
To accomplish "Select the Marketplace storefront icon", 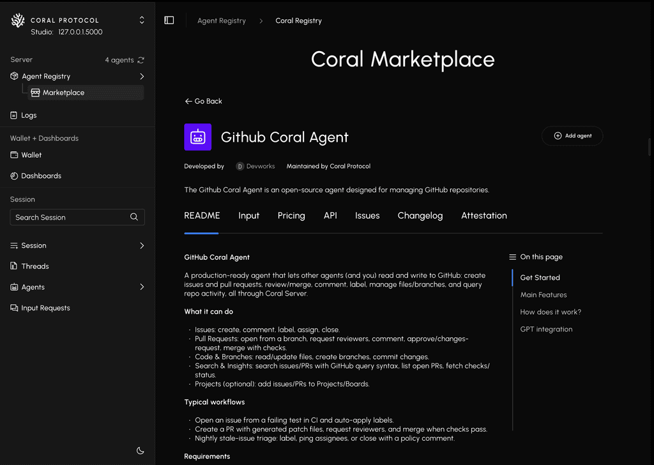I will [36, 92].
